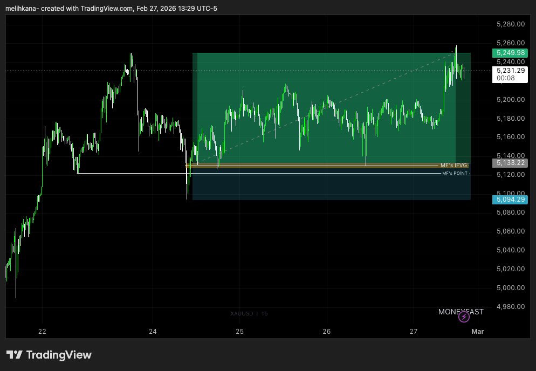Viewport: 536px width, 371px height.
Task: Click the 5,080.00 price axis label
Action: (x=510, y=212)
